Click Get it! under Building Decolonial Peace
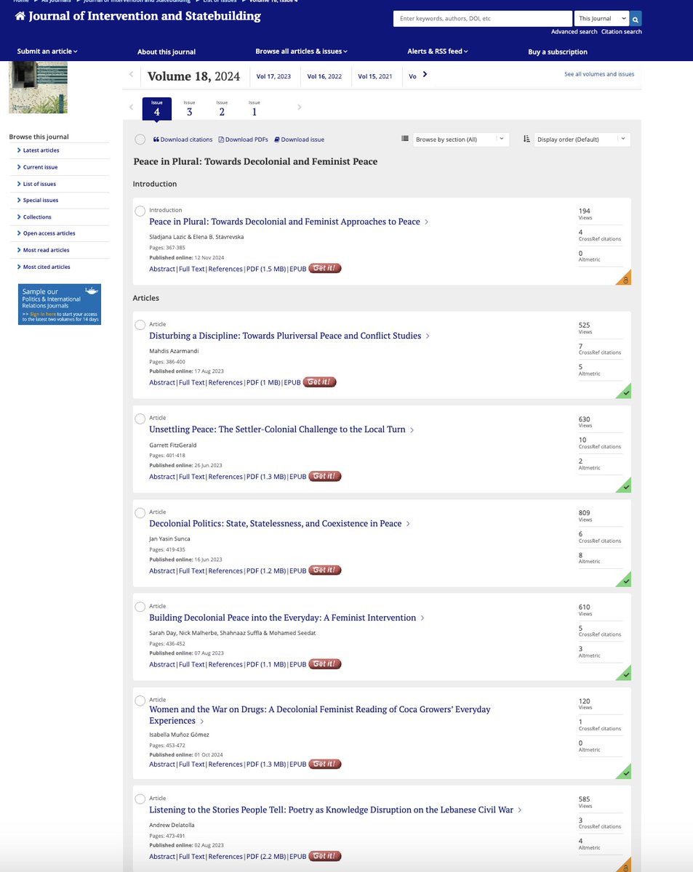 (325, 664)
